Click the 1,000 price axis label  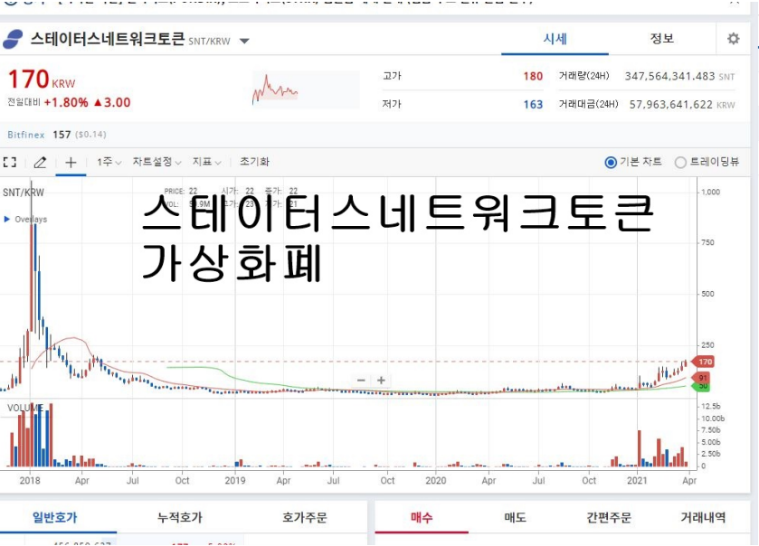point(710,192)
